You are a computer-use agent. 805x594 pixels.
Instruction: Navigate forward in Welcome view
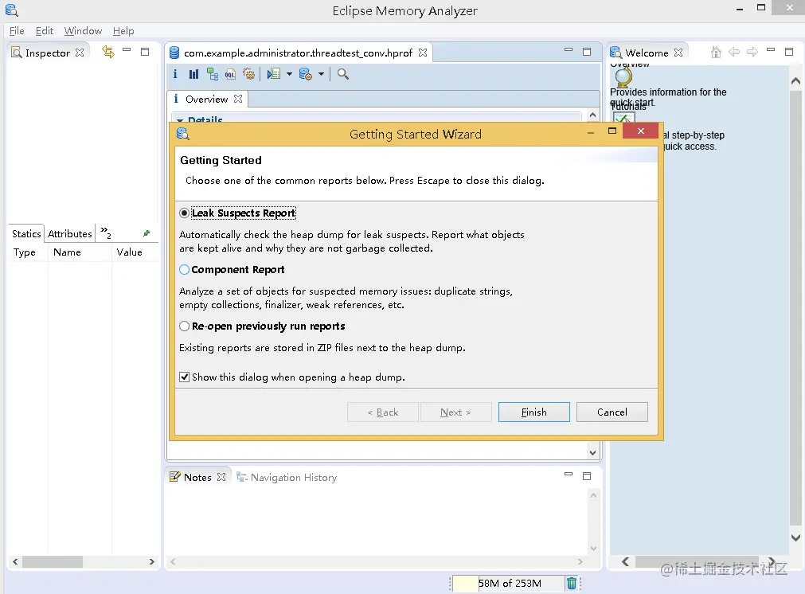click(752, 52)
